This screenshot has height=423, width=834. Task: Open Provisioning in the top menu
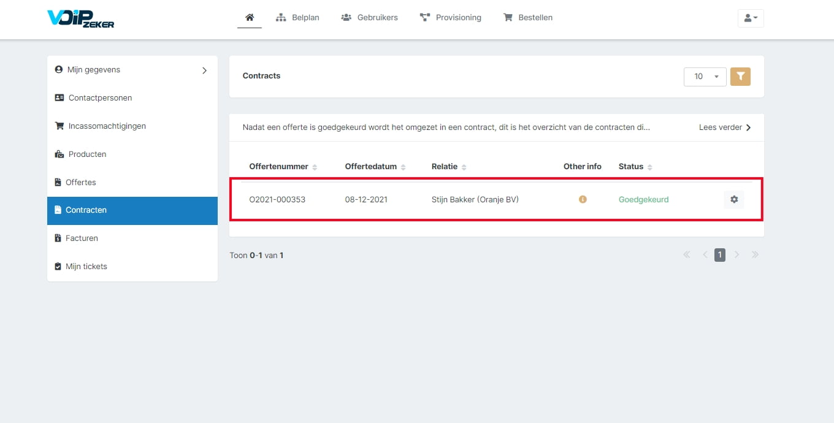(x=450, y=17)
